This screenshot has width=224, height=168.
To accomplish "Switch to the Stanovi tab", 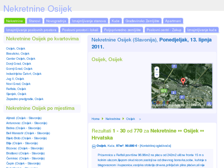I will 35,21.
